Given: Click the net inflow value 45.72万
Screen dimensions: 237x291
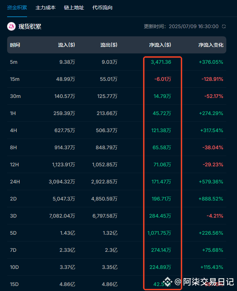Looking at the screenshot, I should click(x=162, y=113).
